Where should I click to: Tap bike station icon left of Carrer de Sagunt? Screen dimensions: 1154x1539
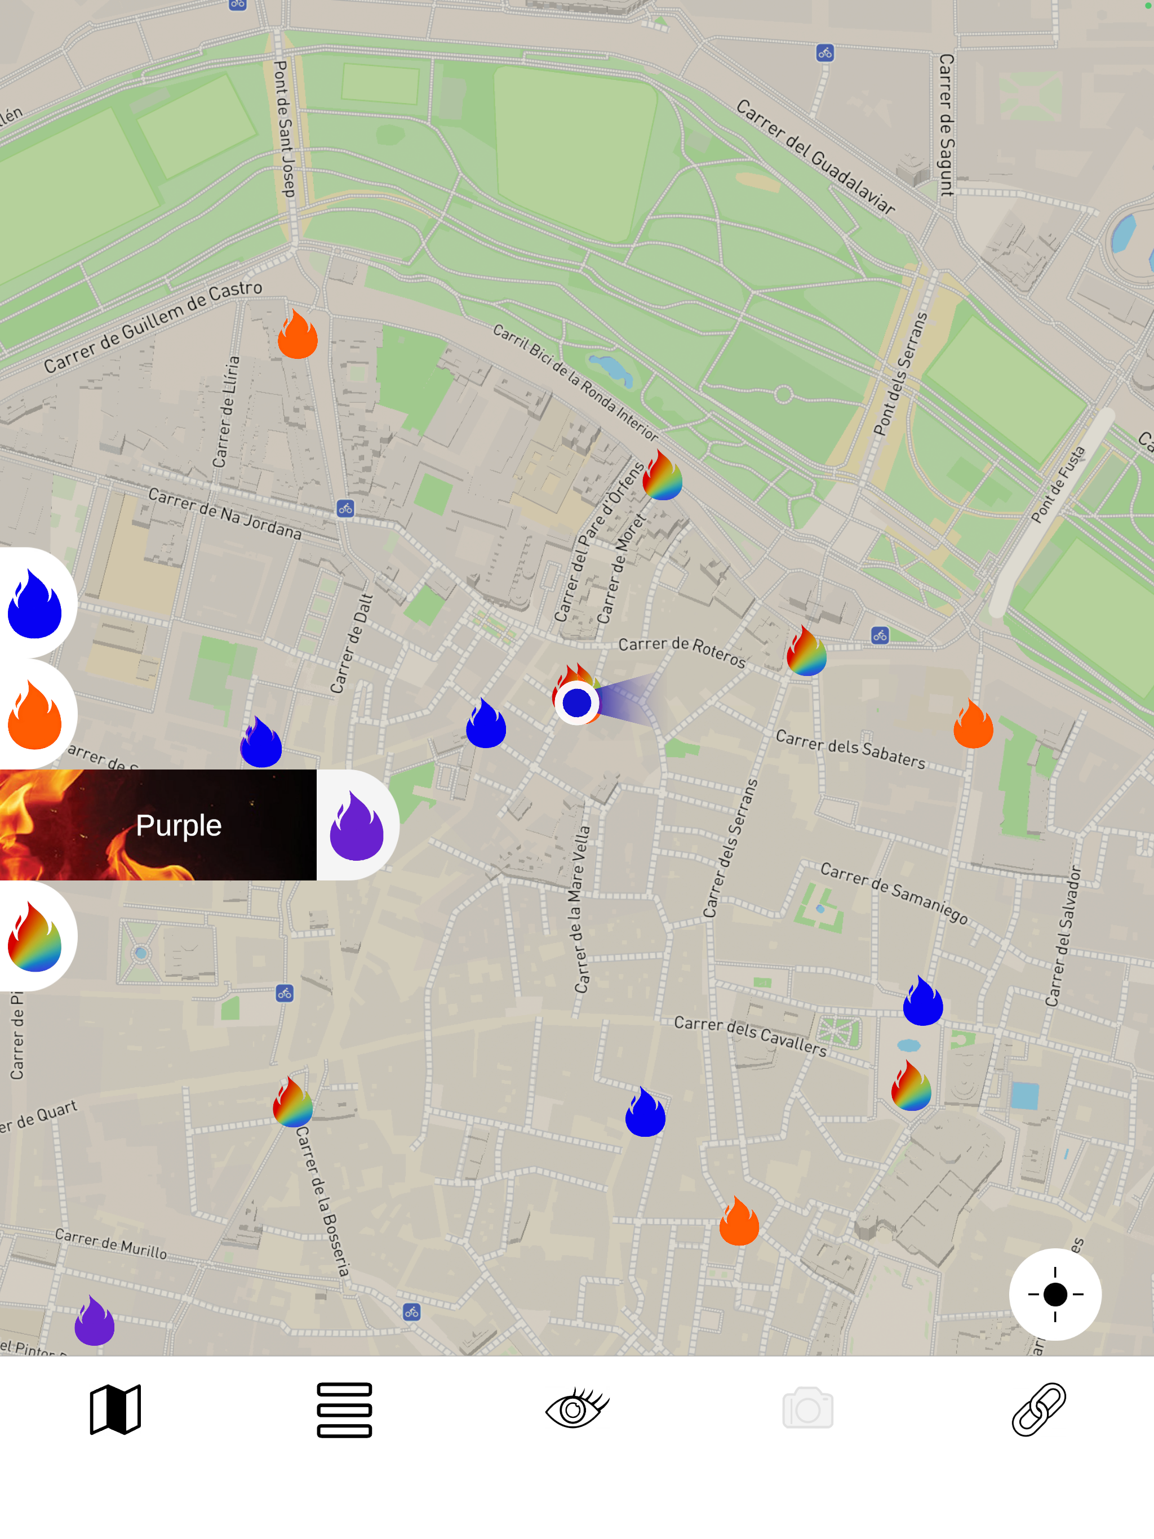point(825,53)
